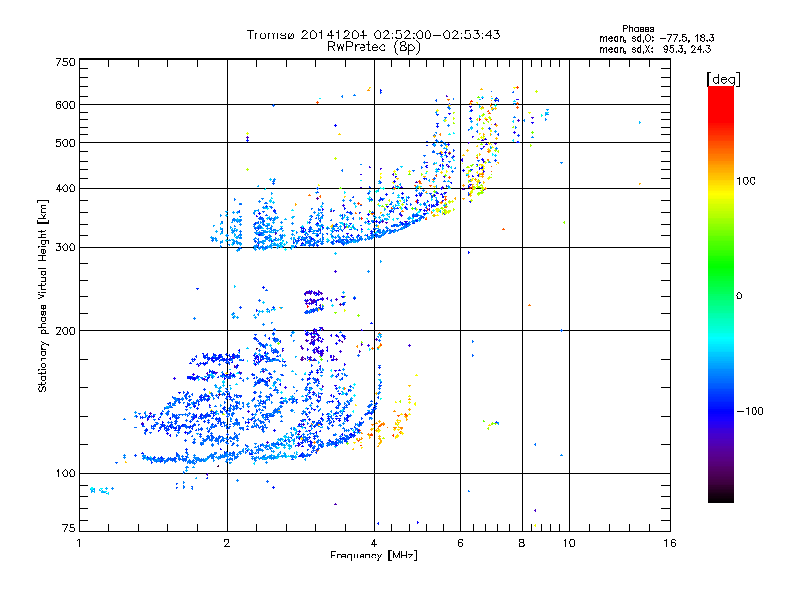Click the 'Stationary phase Virtual Height [km]' axis label
This screenshot has width=788, height=591.
[x=43, y=295]
